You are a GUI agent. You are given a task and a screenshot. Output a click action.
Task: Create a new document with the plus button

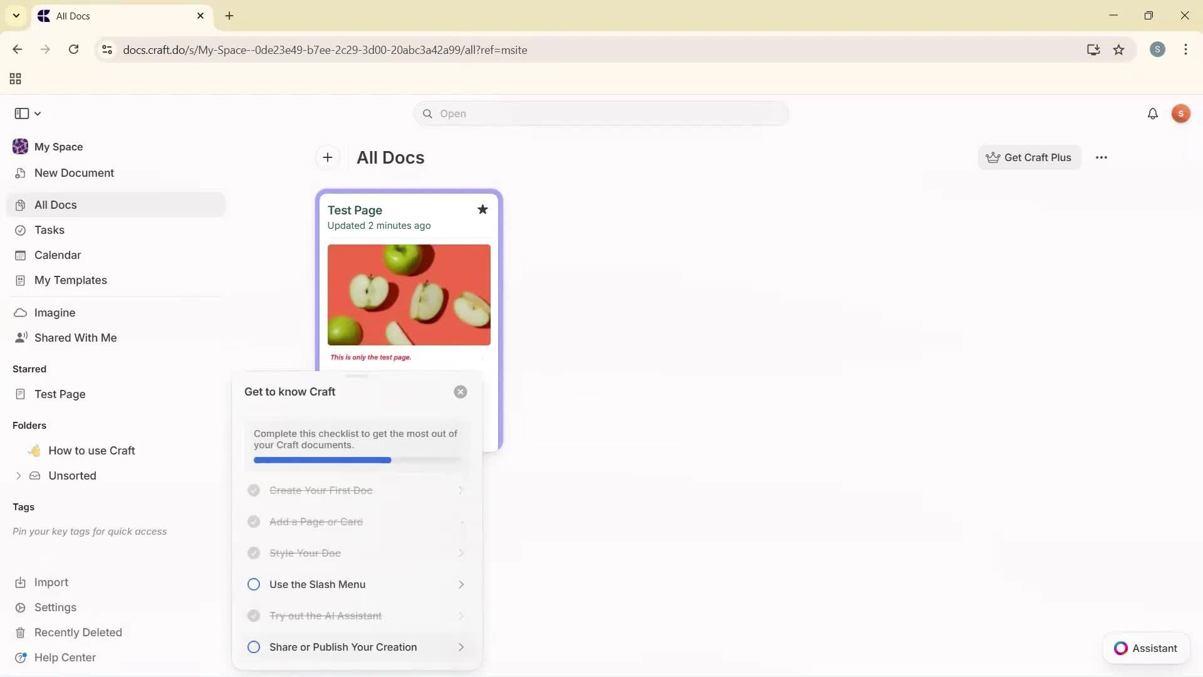pos(327,157)
